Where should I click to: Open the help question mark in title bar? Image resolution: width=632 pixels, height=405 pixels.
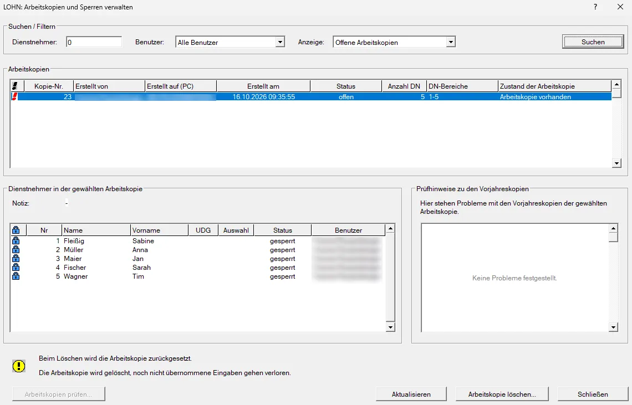[x=595, y=7]
